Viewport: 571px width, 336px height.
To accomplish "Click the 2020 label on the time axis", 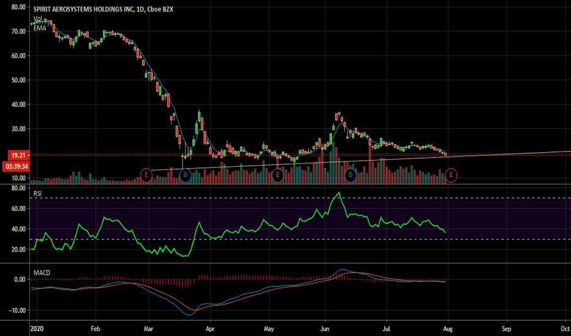I will pyautogui.click(x=37, y=329).
